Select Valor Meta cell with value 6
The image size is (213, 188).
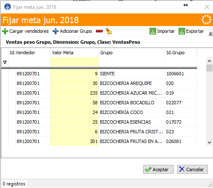75,132
